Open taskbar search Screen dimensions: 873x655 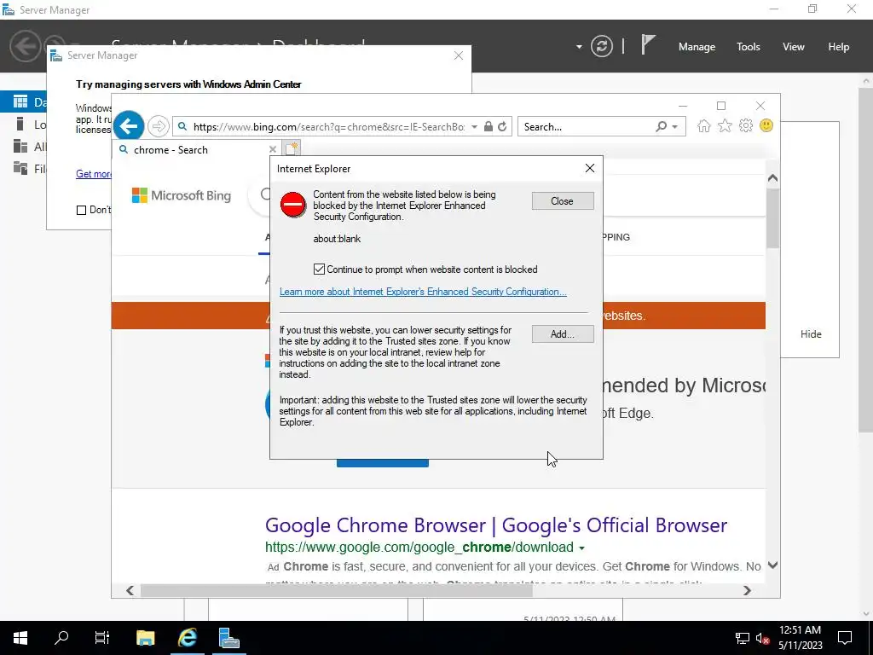click(x=61, y=638)
